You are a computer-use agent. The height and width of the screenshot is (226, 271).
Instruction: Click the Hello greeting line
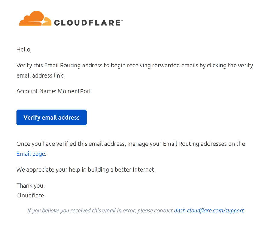[24, 49]
